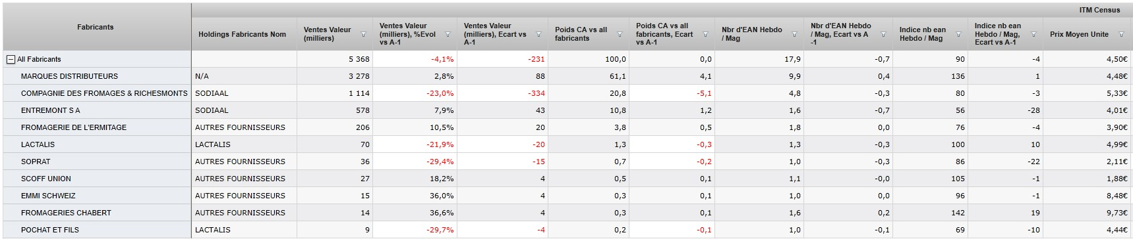Open filter icon on Poids CA Ecart vs A-1
Viewport: 1133px width, 239px height.
(705, 34)
